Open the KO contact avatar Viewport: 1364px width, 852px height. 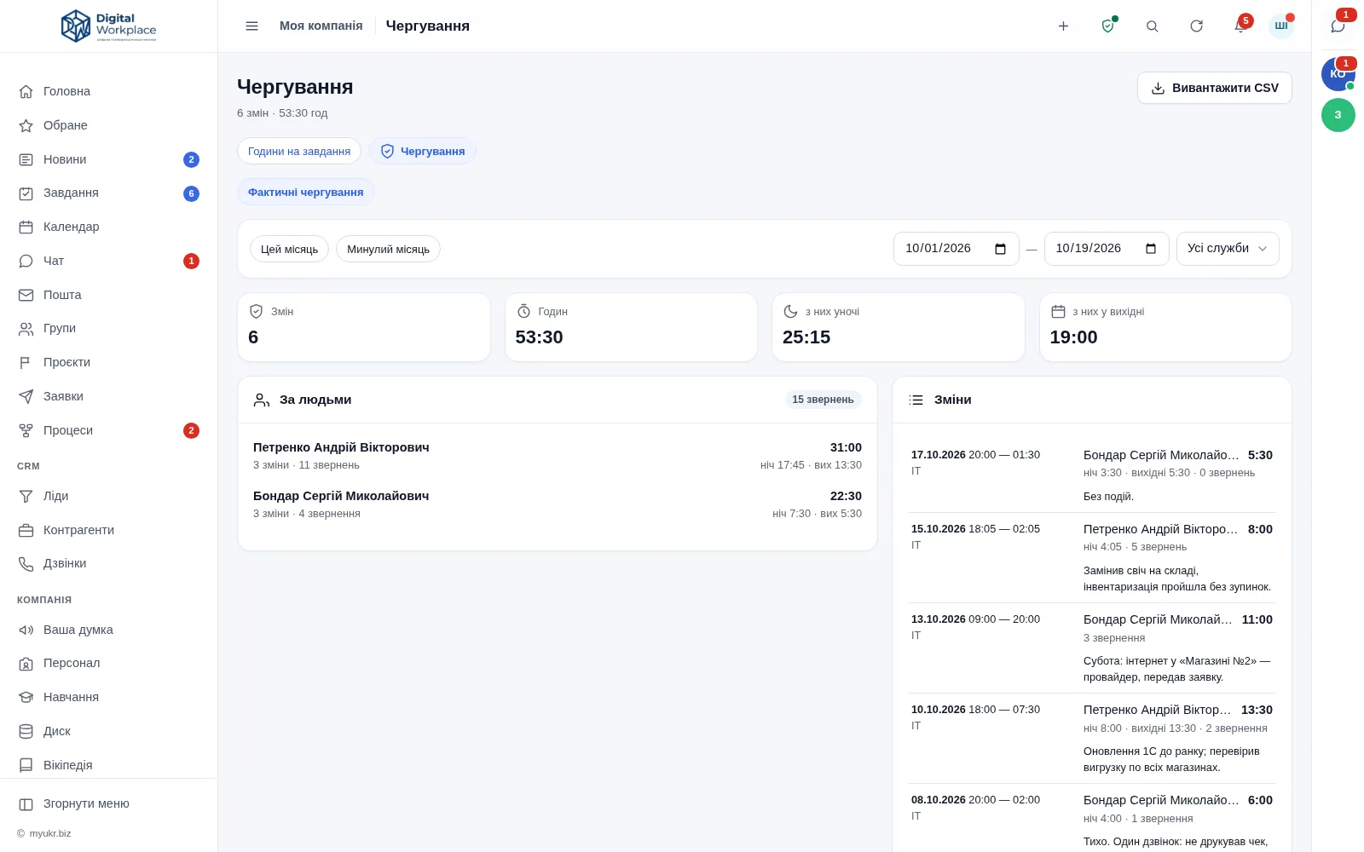click(1338, 74)
